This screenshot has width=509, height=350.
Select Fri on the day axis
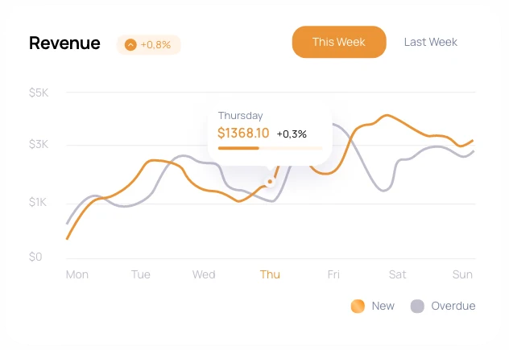pos(333,274)
